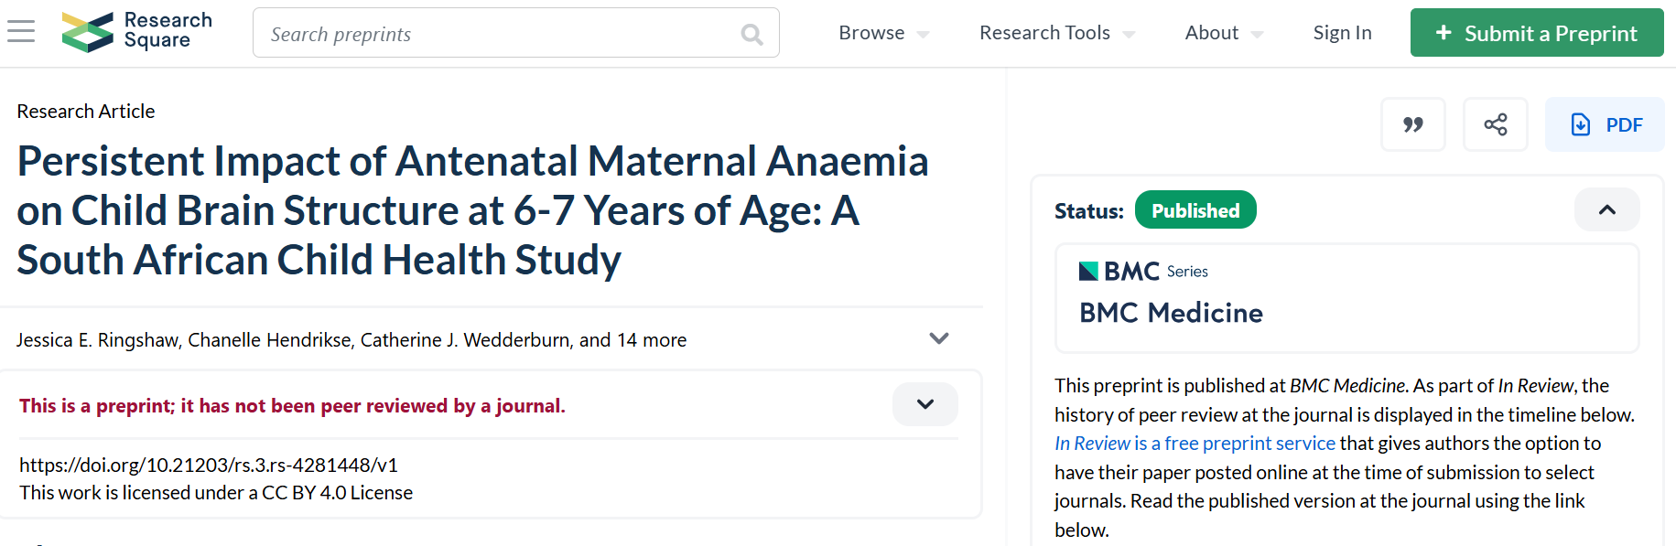Click the share icon button
Viewport: 1676px width, 546px height.
coord(1495,124)
